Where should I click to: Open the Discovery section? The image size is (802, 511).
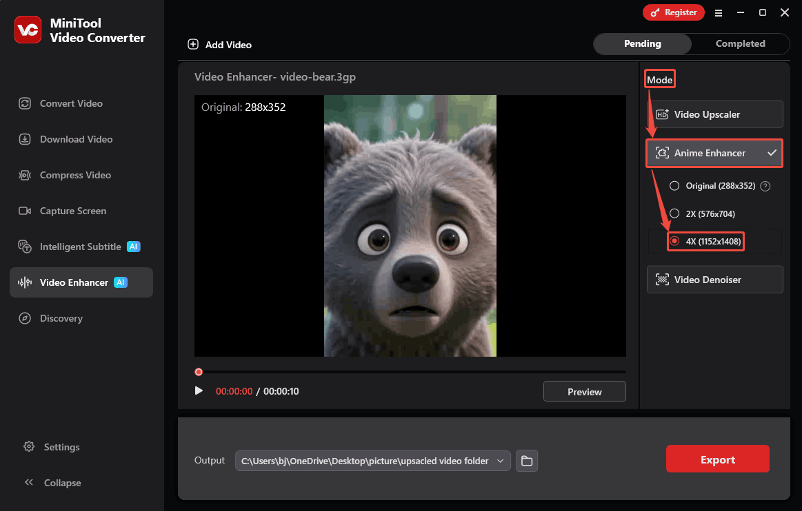[62, 317]
